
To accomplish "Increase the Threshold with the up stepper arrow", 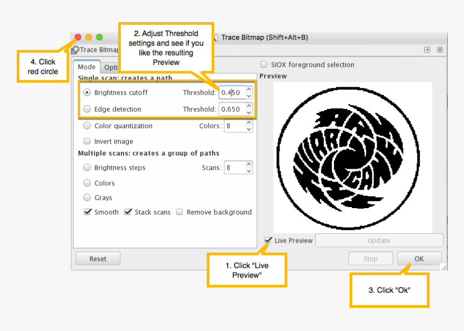I will pos(249,89).
